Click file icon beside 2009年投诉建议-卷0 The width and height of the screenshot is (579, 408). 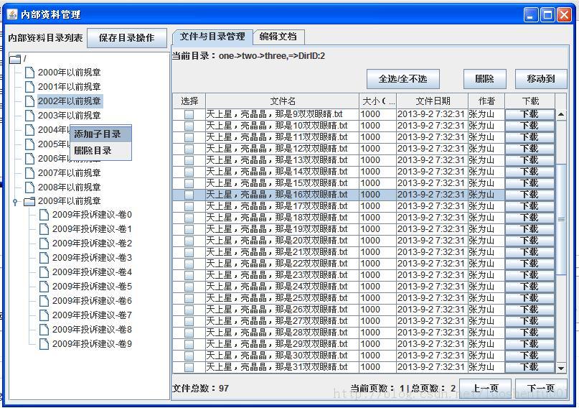point(44,215)
